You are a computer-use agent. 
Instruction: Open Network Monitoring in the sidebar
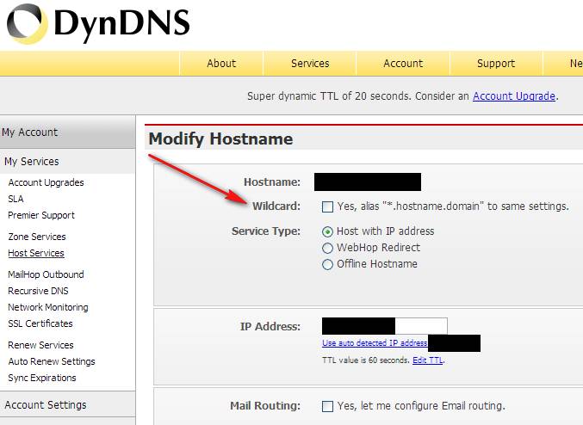pos(48,307)
